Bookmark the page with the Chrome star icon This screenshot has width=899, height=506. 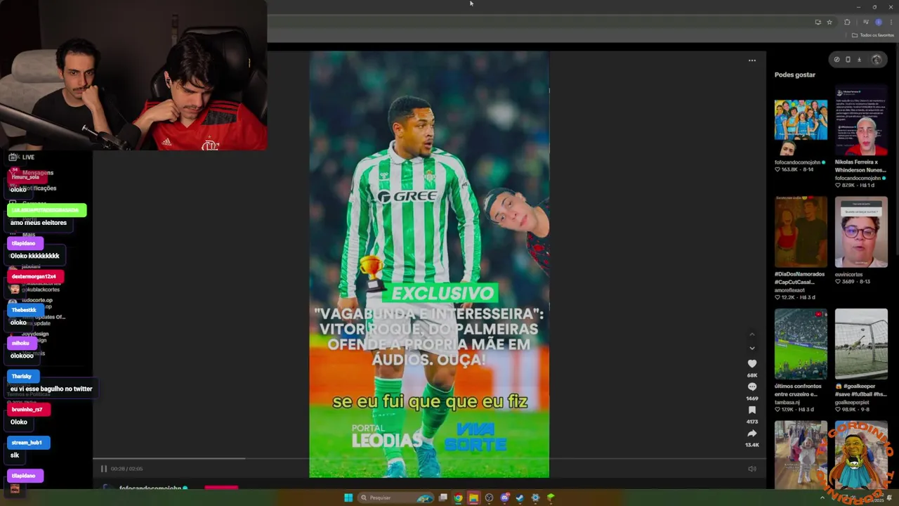pos(829,22)
